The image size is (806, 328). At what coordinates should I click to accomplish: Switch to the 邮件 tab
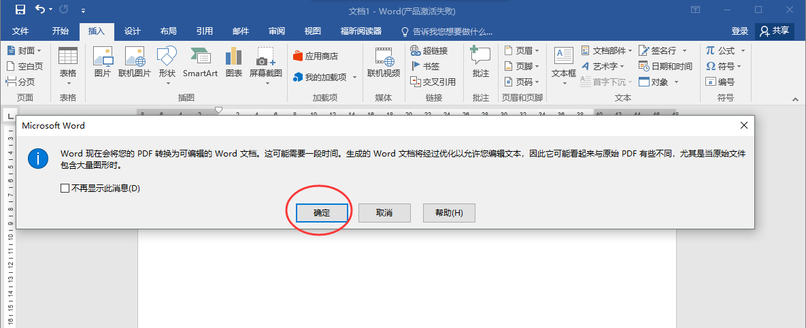tap(241, 31)
